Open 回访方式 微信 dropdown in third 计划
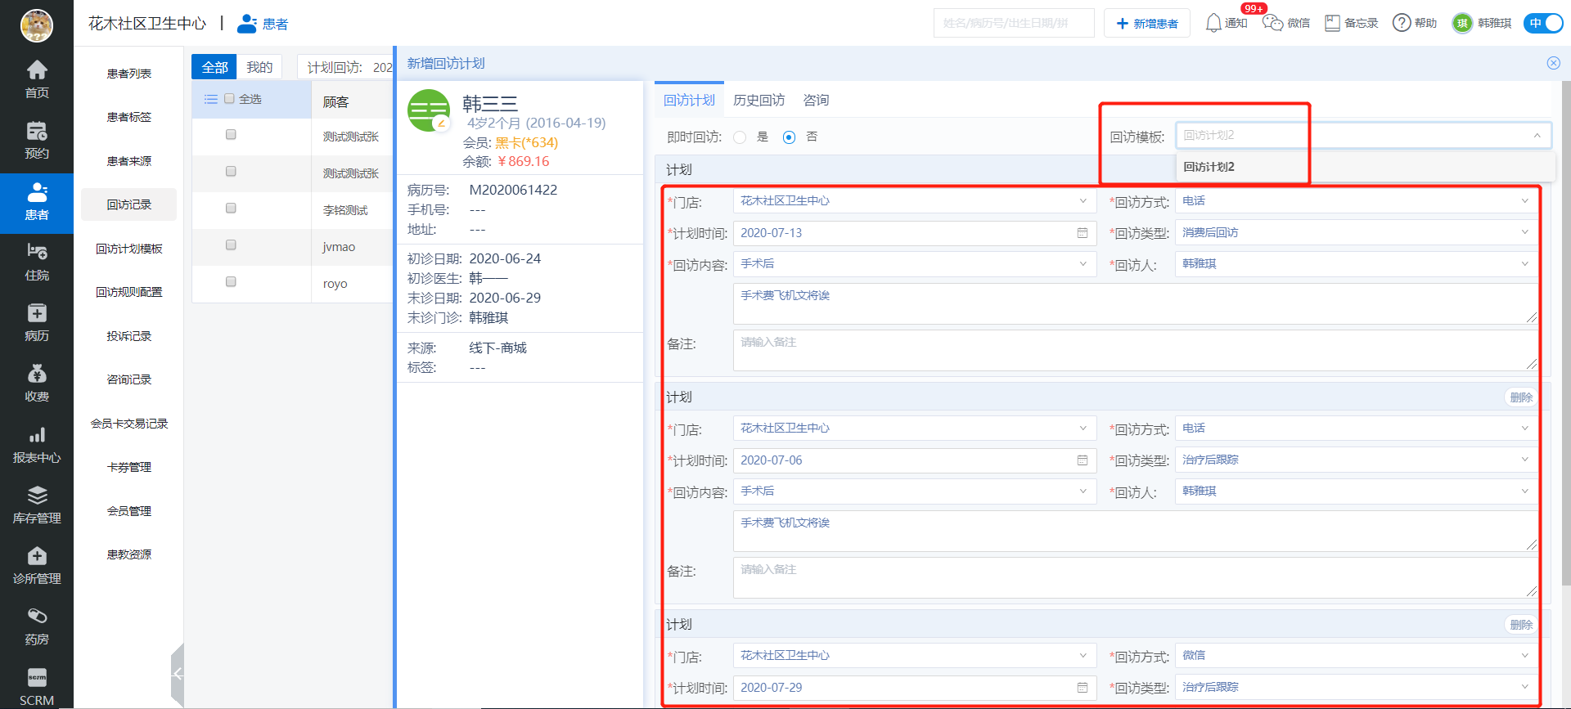The height and width of the screenshot is (709, 1571). pos(1357,656)
